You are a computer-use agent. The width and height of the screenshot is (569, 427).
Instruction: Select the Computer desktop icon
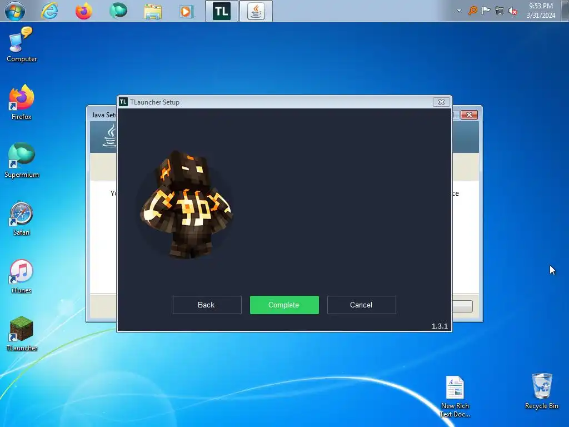(x=22, y=44)
